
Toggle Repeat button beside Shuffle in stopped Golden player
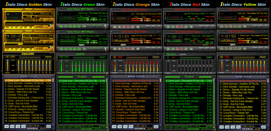click(x=46, y=26)
